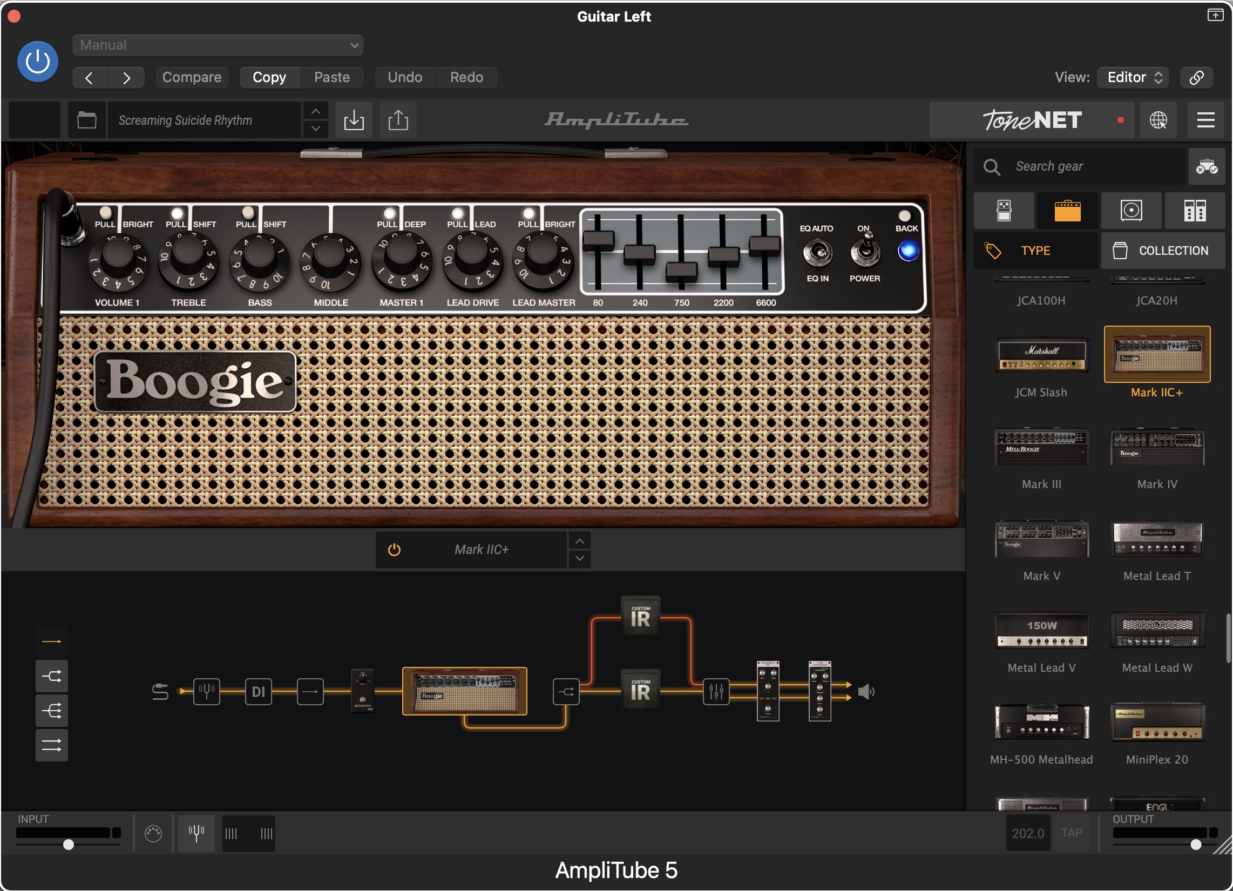Toggle the Master 1 Pull Deep switch
The image size is (1233, 891).
click(x=389, y=213)
